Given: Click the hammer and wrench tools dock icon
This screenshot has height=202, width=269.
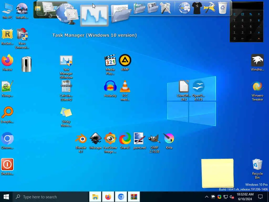Looking at the screenshot, I should (x=165, y=8).
